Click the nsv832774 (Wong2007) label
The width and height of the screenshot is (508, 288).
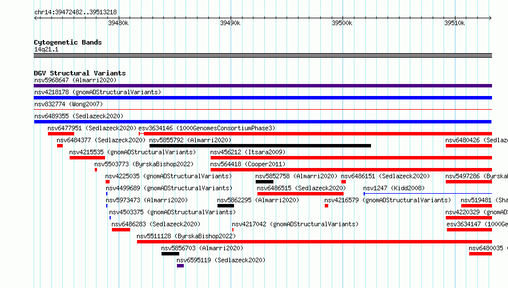(68, 104)
